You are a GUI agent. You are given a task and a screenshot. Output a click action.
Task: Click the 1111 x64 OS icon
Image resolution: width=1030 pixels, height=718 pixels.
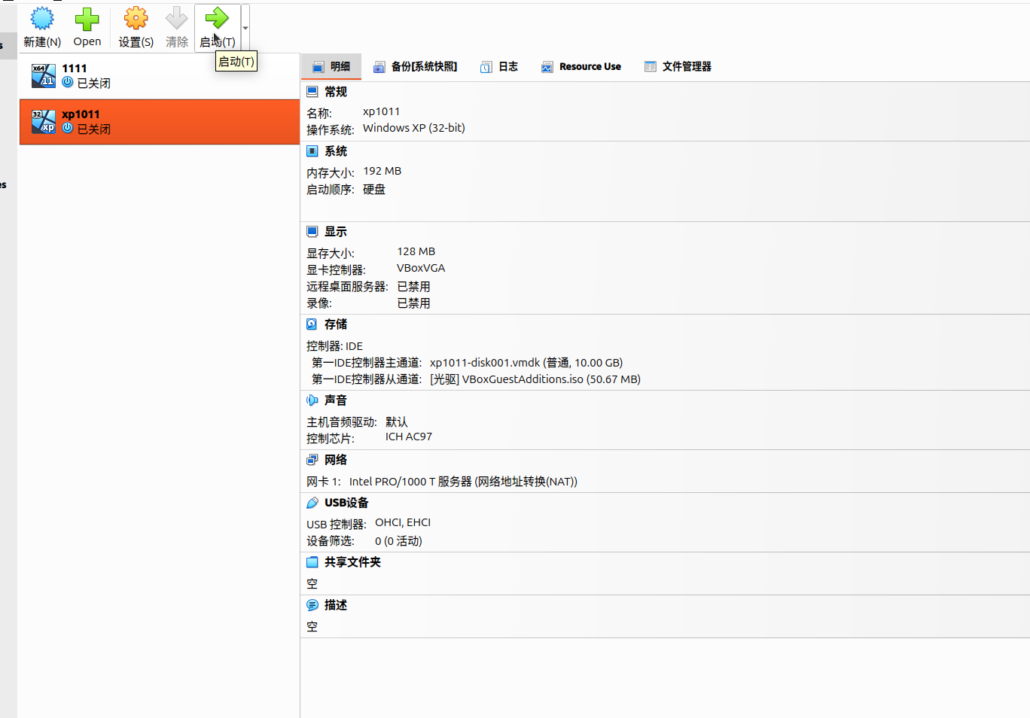pos(44,75)
